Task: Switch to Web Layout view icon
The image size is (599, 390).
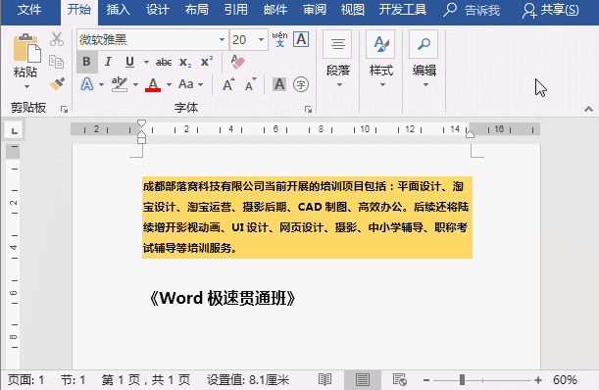Action: click(x=400, y=380)
